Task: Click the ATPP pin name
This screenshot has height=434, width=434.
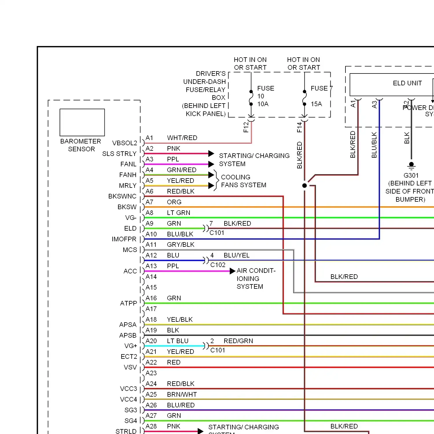Action: tap(128, 303)
